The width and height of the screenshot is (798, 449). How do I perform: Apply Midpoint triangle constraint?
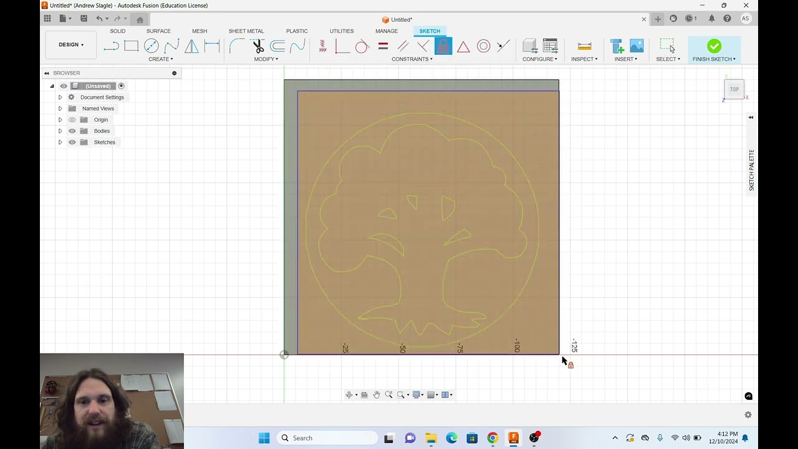coord(463,46)
